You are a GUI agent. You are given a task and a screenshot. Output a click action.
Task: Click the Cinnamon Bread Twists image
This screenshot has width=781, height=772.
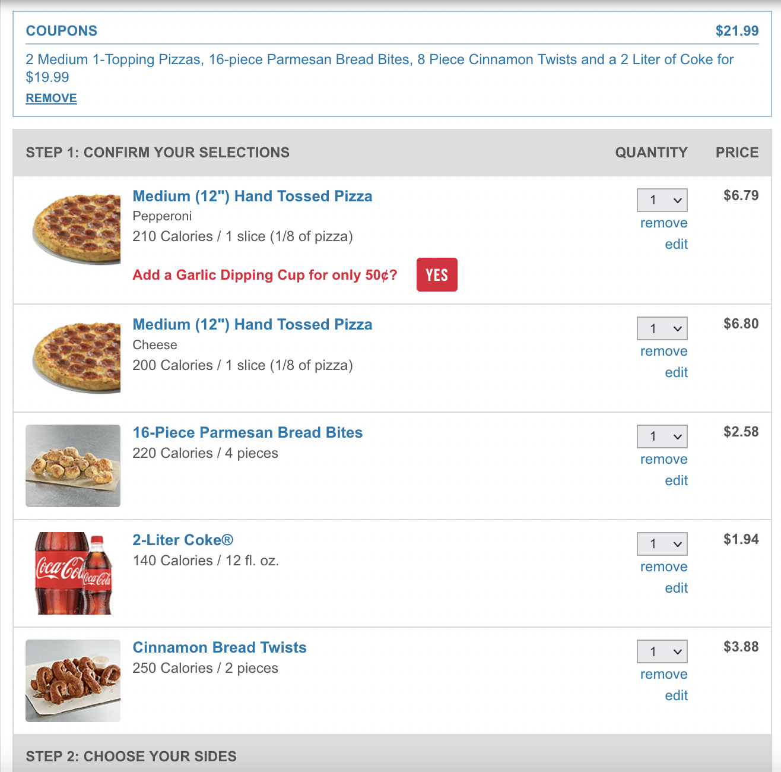73,681
